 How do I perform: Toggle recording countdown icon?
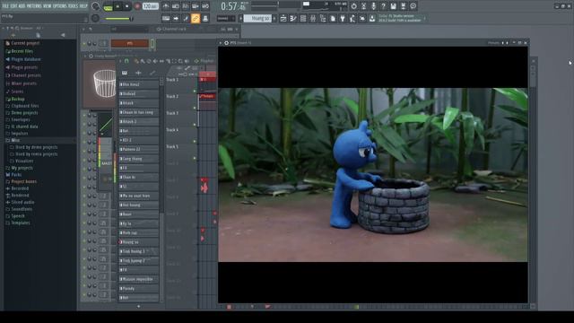click(186, 6)
